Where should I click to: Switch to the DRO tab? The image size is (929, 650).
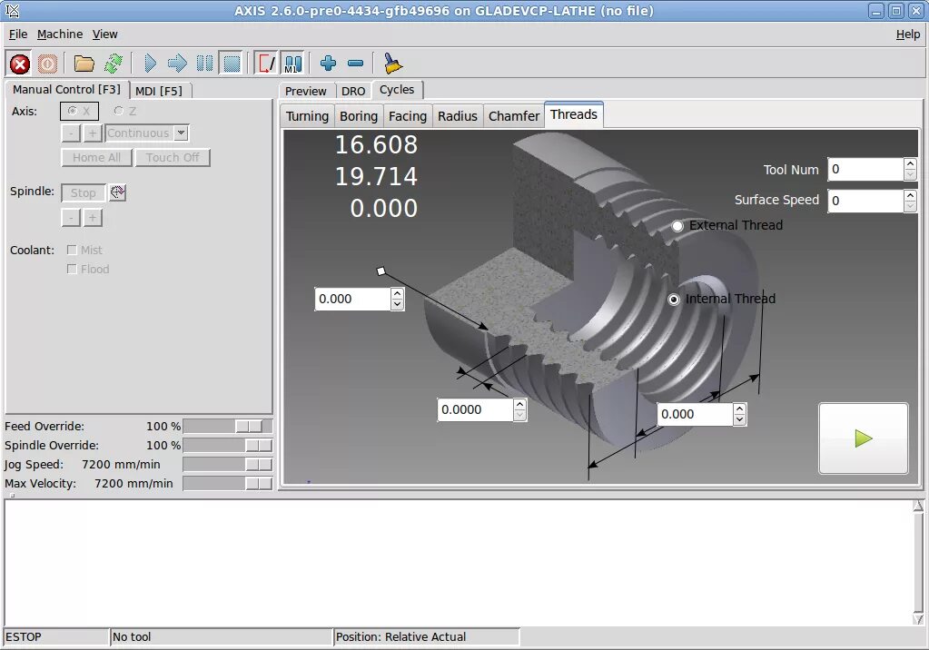coord(353,92)
